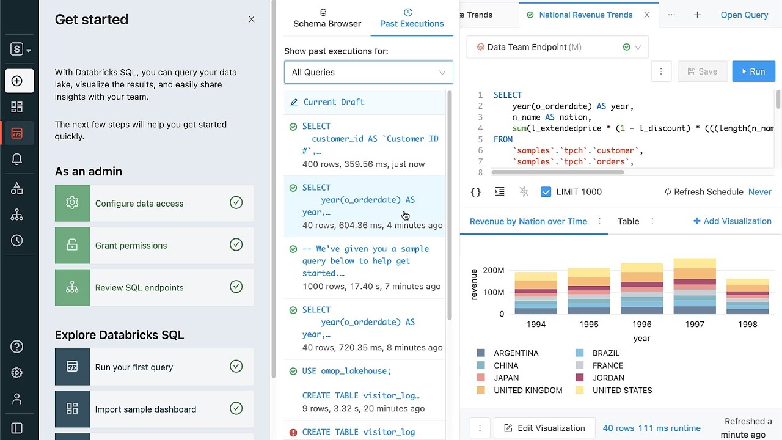Toggle the Grant permissions checkmark
The height and width of the screenshot is (440, 782).
click(x=236, y=244)
